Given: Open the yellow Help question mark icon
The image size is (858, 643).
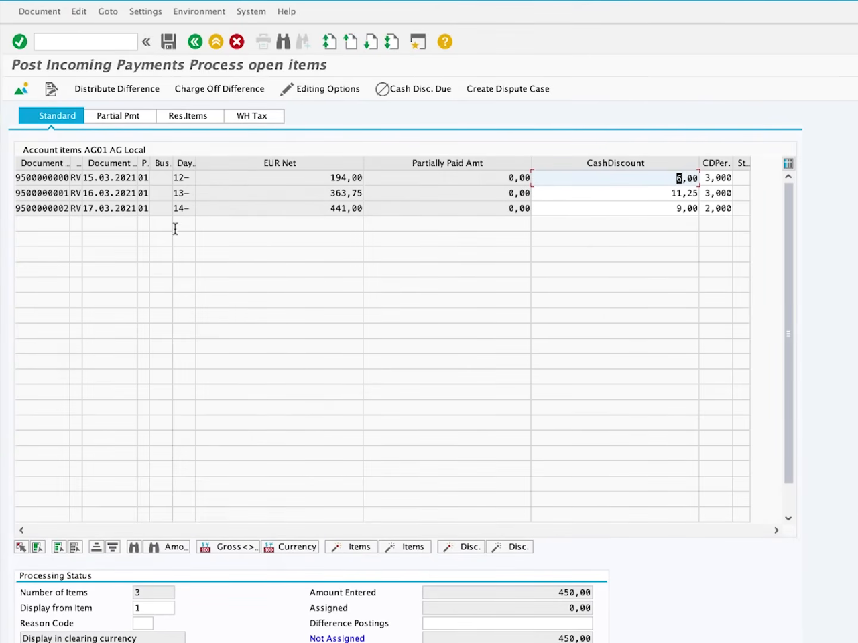Looking at the screenshot, I should coord(445,42).
